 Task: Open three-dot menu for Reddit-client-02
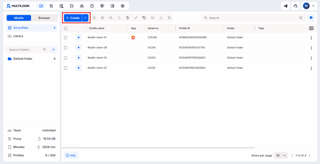click(311, 68)
